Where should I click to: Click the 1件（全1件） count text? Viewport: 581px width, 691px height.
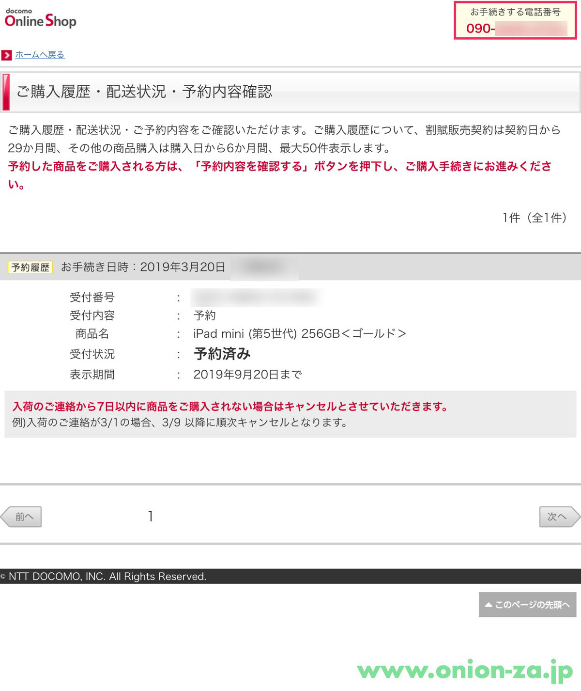(535, 218)
